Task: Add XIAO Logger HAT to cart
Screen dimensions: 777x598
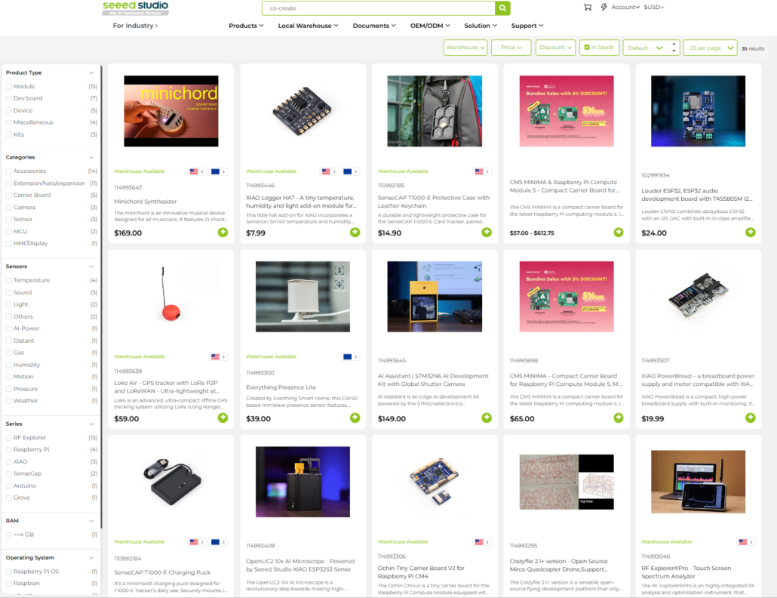Action: 355,232
